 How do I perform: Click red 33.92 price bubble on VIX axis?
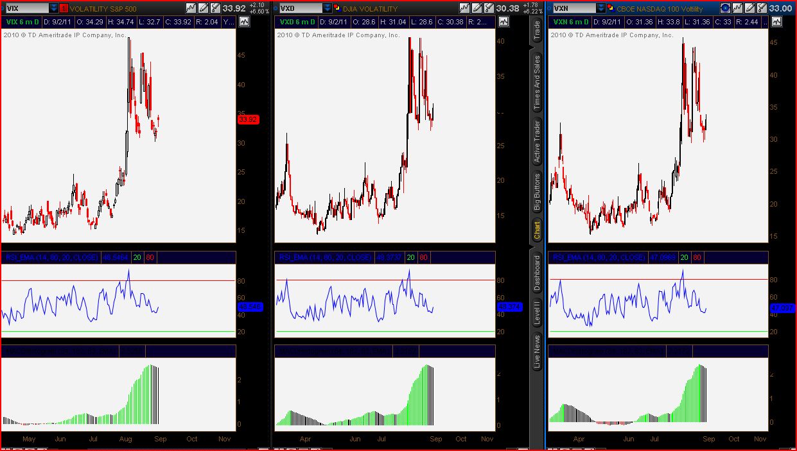coord(248,119)
